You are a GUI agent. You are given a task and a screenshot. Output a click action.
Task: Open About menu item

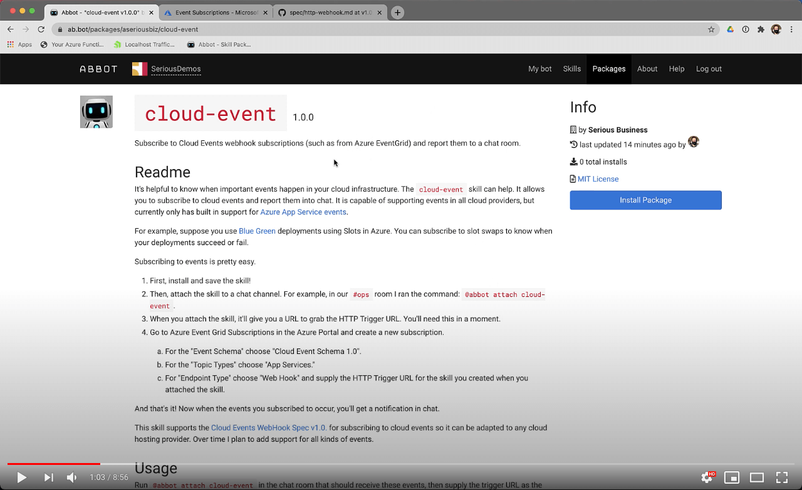click(647, 69)
